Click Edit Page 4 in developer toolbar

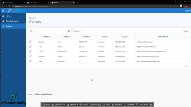(x=72, y=105)
